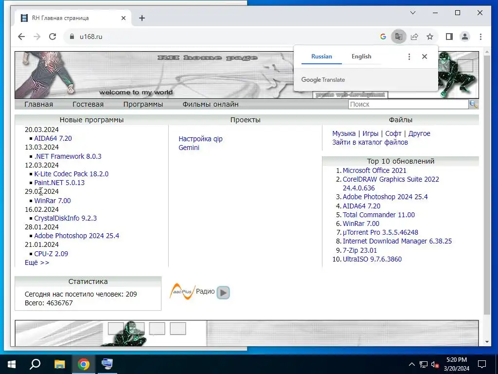Open the Другое files category
Viewport: 498px width, 374px height.
(x=419, y=133)
